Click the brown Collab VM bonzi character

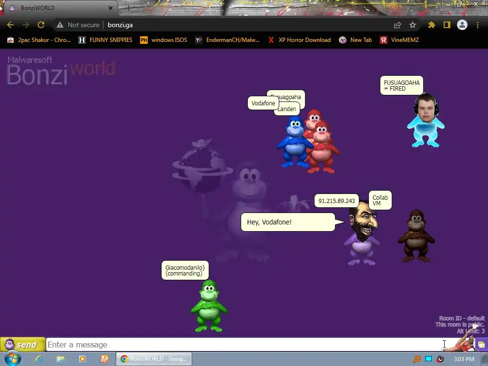click(x=416, y=236)
